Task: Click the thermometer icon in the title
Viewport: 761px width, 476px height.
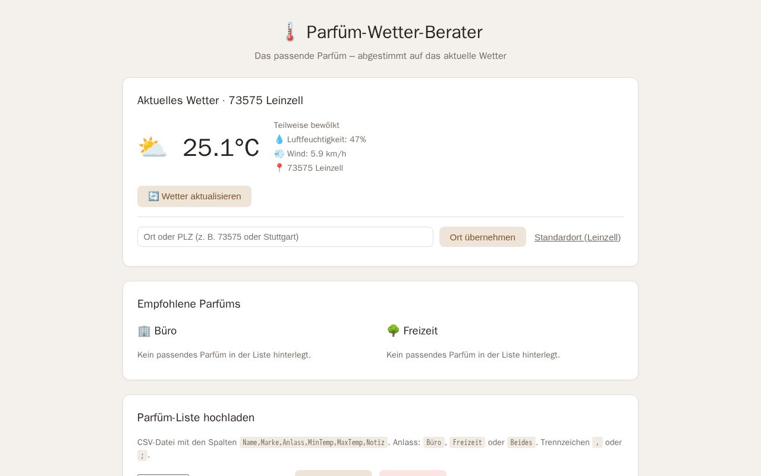Action: pyautogui.click(x=290, y=32)
